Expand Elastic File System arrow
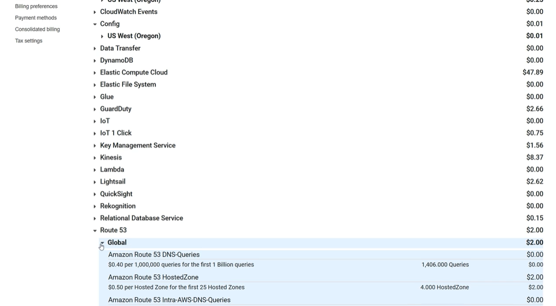This screenshot has width=556, height=306. pyautogui.click(x=95, y=85)
